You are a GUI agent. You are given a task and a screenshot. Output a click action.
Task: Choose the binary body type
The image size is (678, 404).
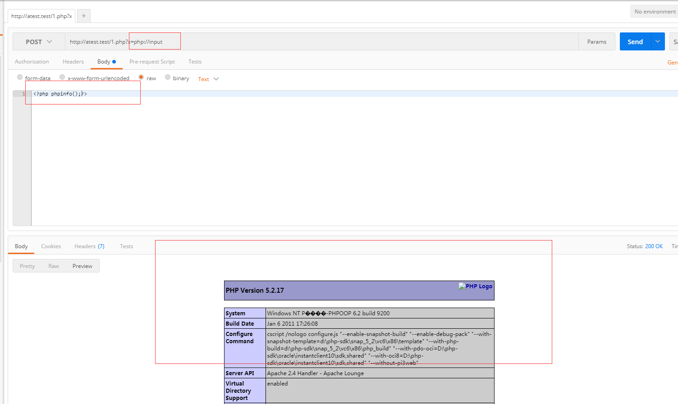click(x=168, y=77)
